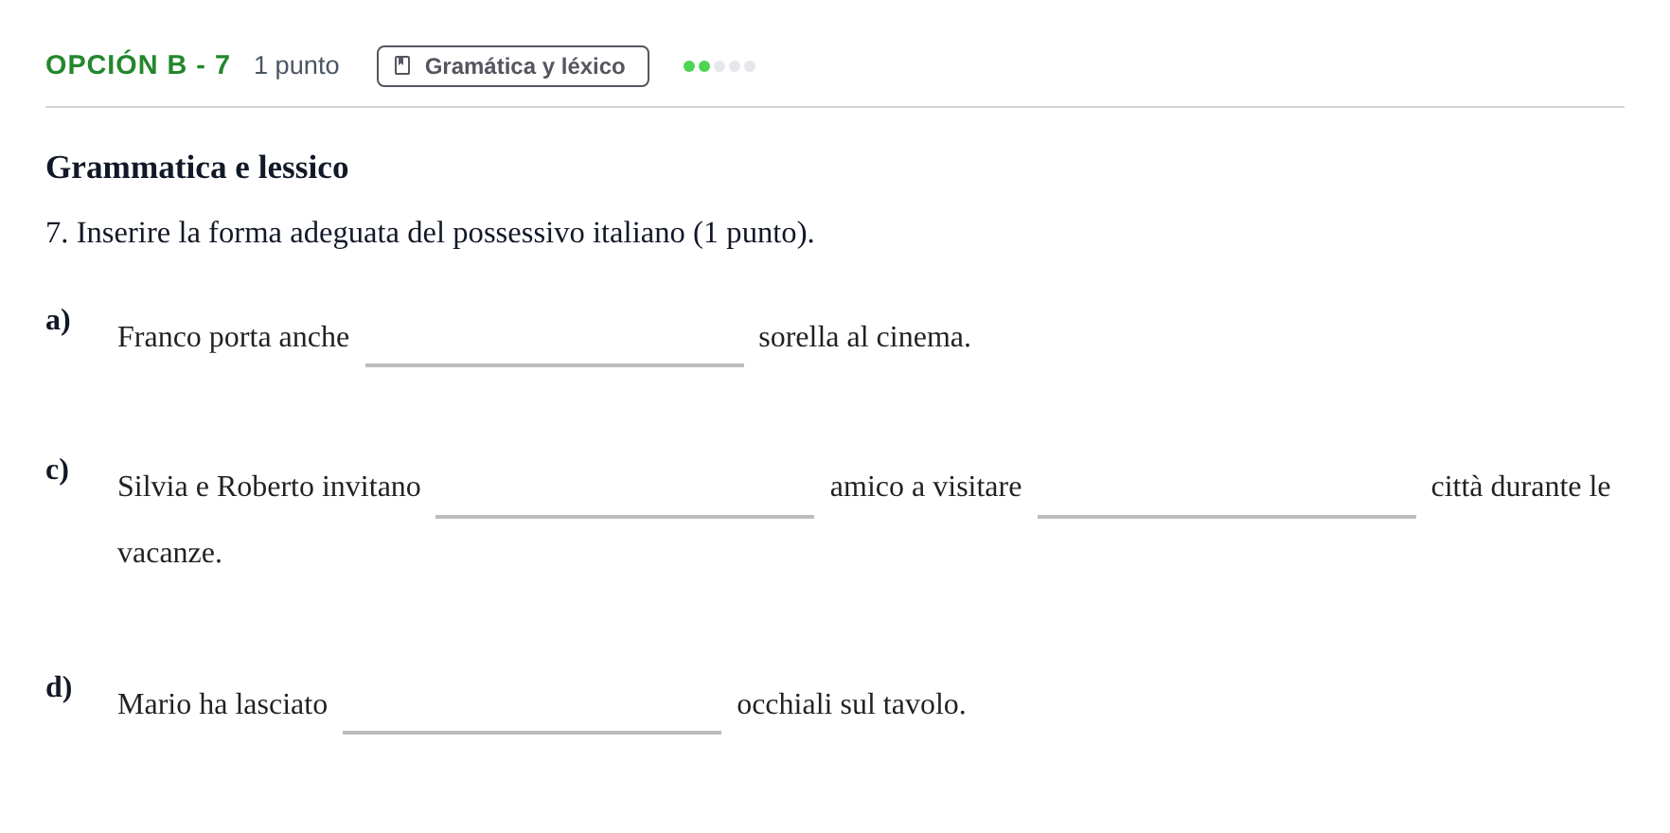Click the item label c)
The height and width of the screenshot is (833, 1670).
57,470
